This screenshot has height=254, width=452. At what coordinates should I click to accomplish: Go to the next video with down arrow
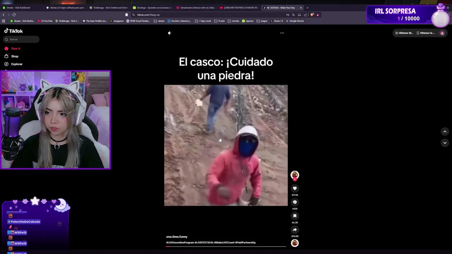click(x=445, y=143)
